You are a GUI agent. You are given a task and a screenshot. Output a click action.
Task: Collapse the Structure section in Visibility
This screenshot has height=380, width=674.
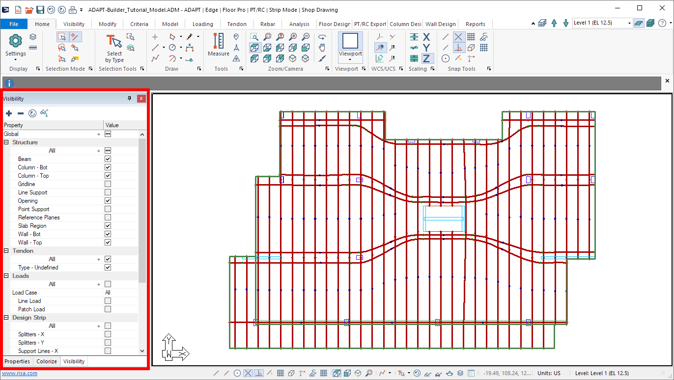click(x=6, y=142)
